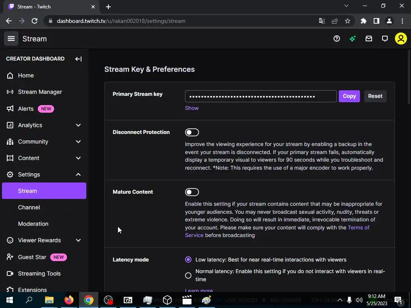Go back in browser
This screenshot has height=308, width=411.
point(9,21)
